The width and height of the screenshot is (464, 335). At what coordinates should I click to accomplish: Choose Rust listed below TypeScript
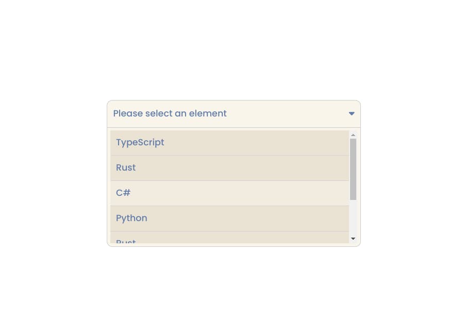229,168
